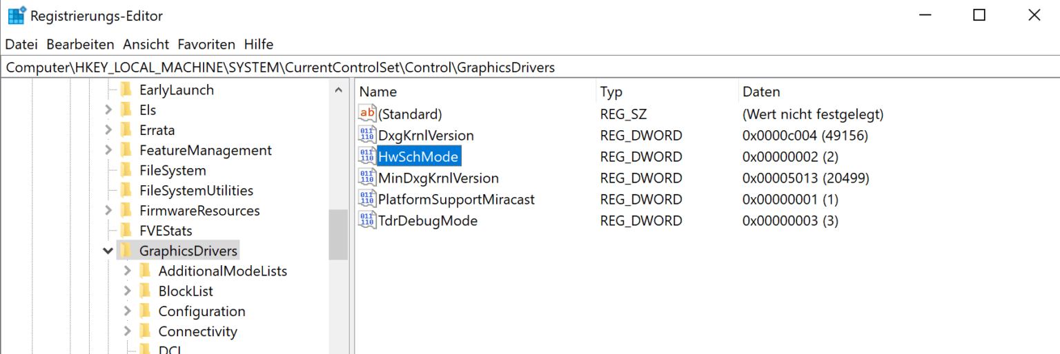Select the FileSystemUtilities key

tap(196, 190)
